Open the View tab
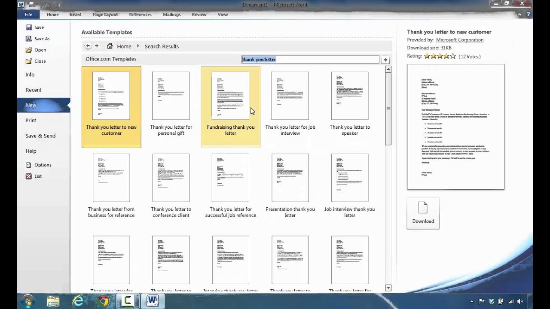 [x=223, y=14]
